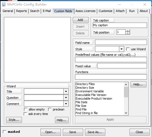Click the Apply button
The width and height of the screenshot is (152, 137).
(111, 119)
